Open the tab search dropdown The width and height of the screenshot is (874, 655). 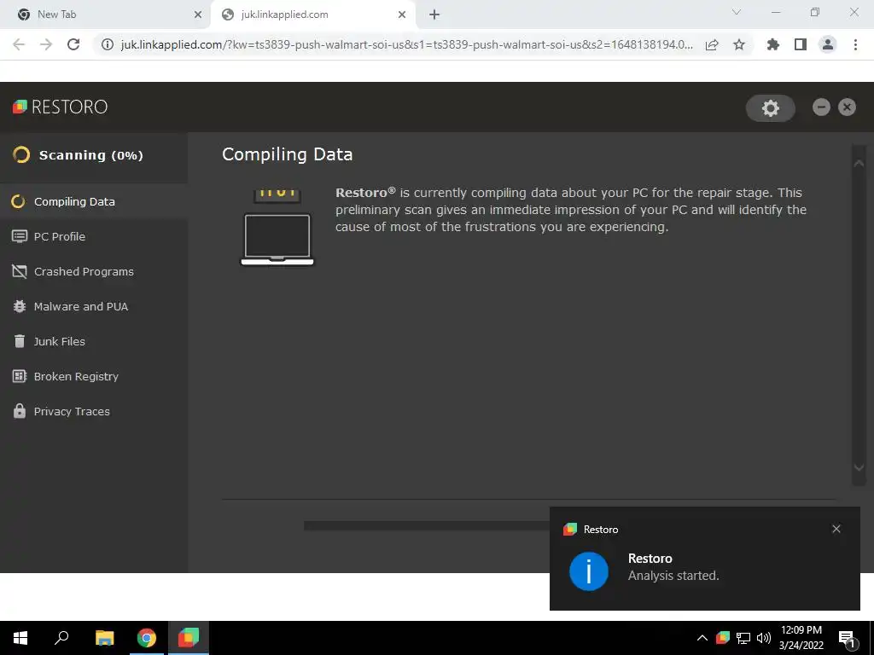tap(737, 12)
